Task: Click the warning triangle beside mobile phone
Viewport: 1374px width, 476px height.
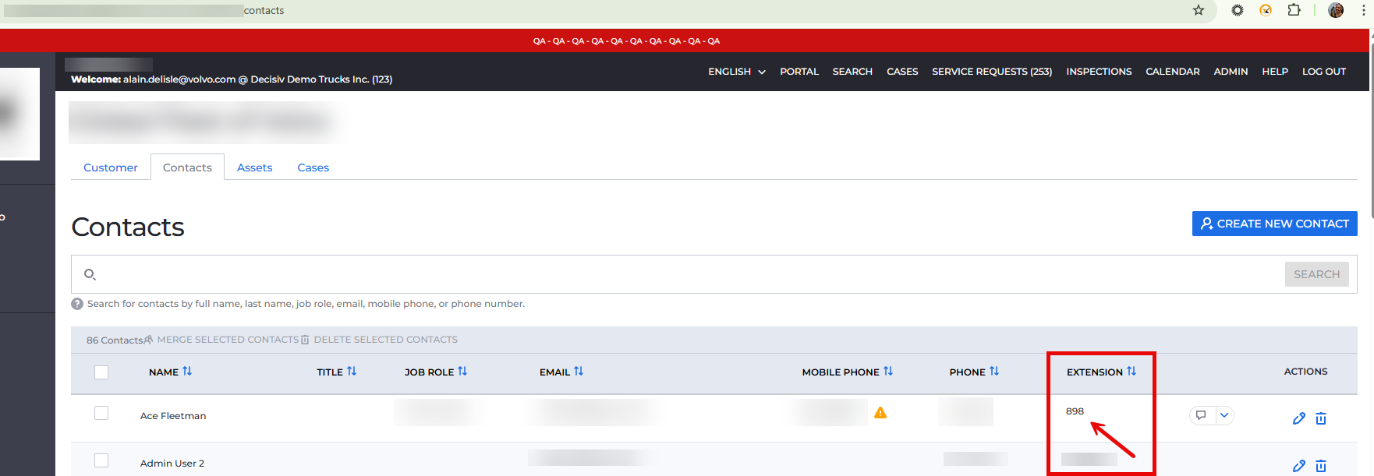Action: [880, 413]
